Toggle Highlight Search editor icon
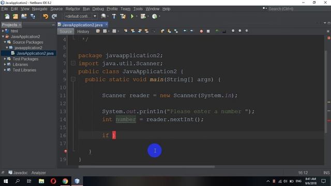331x186 pixels. coord(146,31)
